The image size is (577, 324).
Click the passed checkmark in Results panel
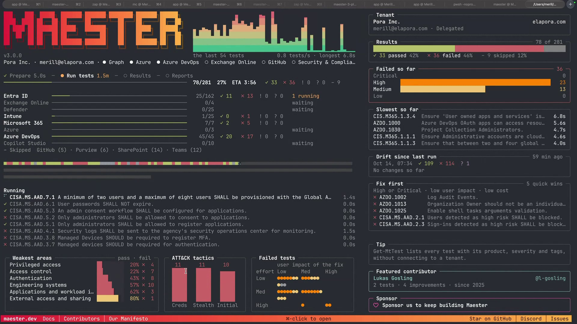click(x=375, y=55)
